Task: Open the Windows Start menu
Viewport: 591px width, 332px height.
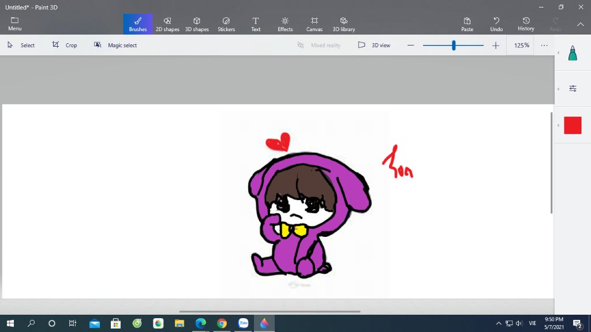Action: [10, 323]
